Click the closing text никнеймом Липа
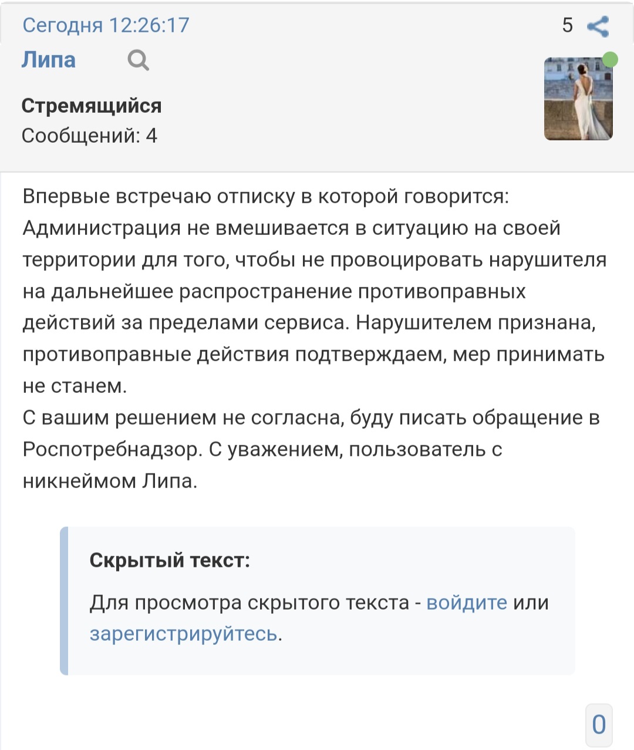This screenshot has height=750, width=634. click(x=110, y=482)
